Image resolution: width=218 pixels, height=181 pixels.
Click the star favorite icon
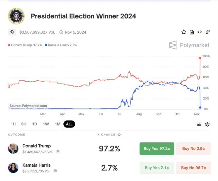(184, 32)
